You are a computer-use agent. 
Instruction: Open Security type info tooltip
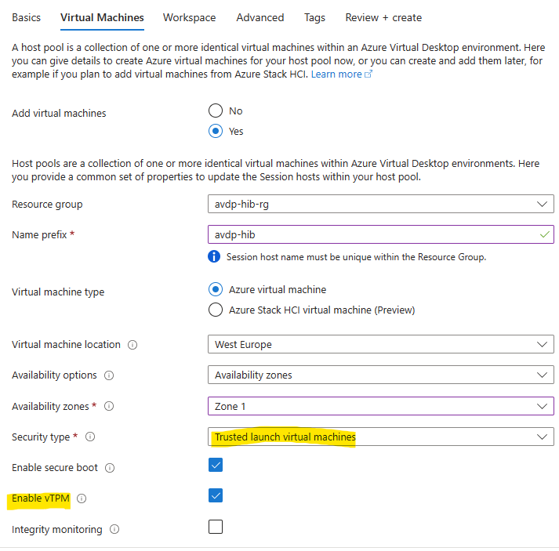click(x=90, y=437)
